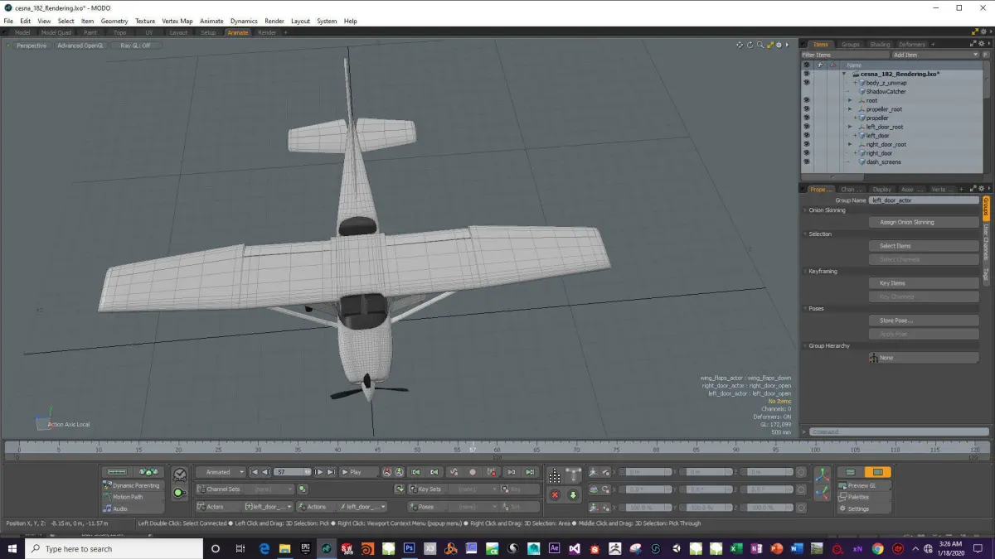Open Photoshop from the taskbar
The image size is (995, 559).
pos(409,548)
